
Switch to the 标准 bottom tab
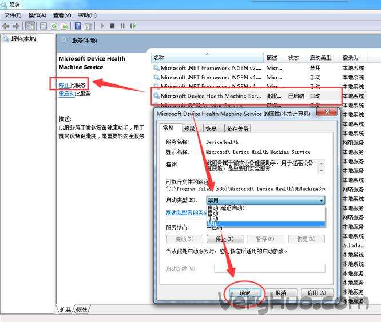(82, 309)
